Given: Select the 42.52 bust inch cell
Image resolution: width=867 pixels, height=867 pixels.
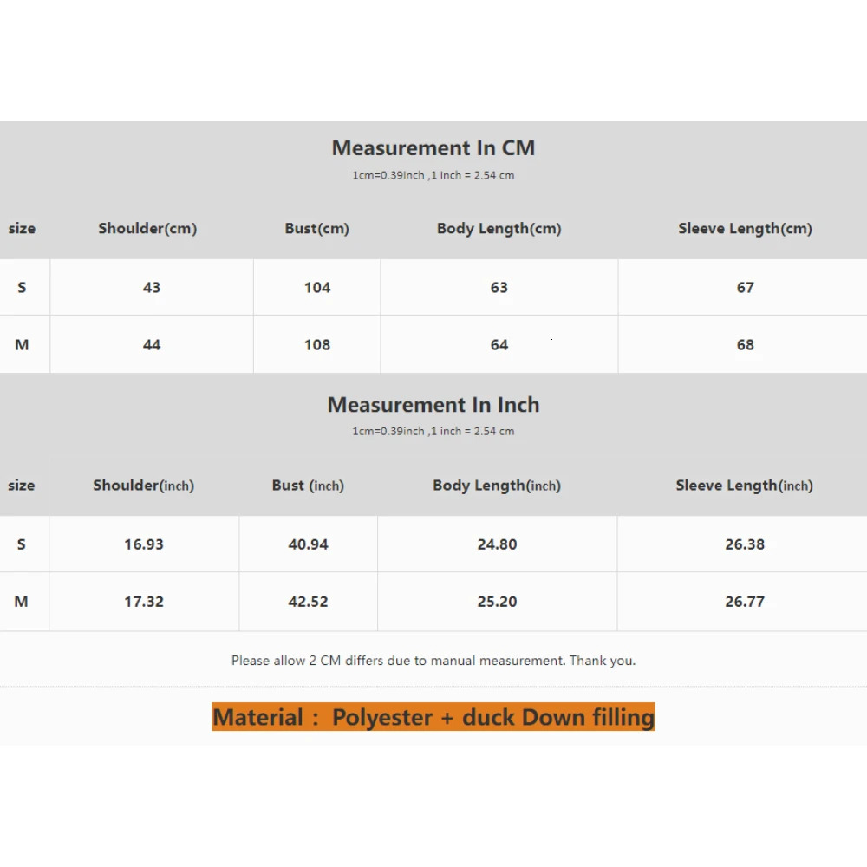Looking at the screenshot, I should point(308,602).
